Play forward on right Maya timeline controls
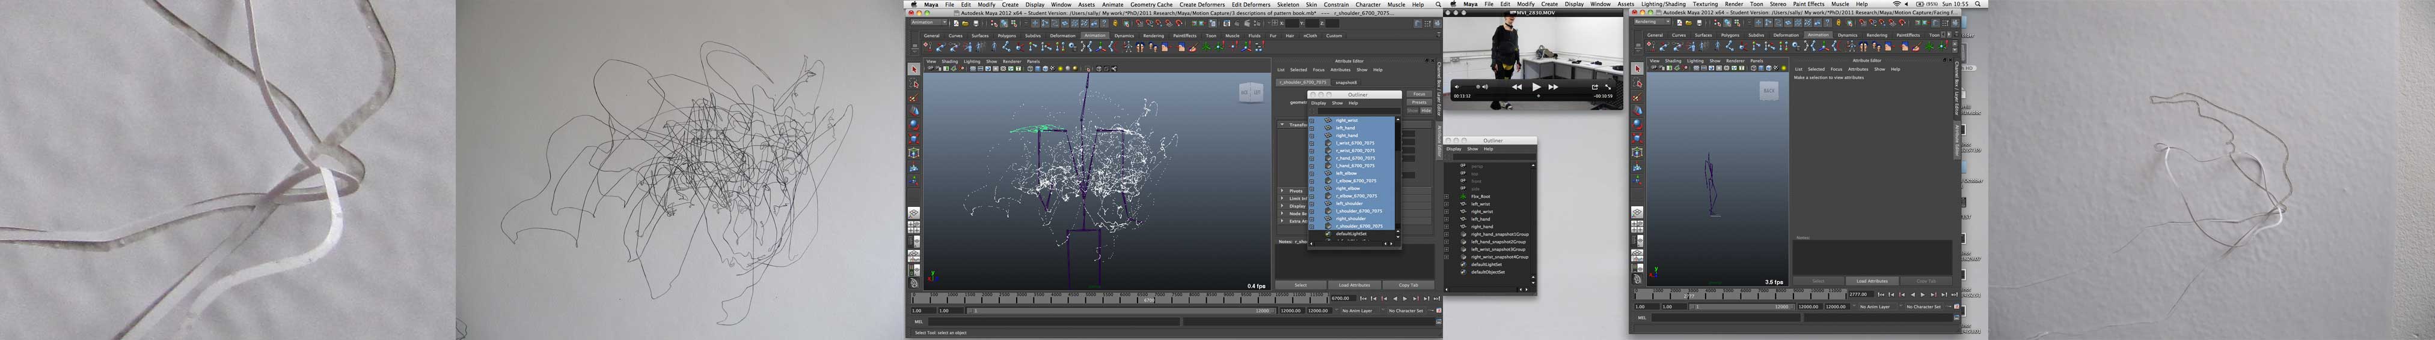 click(x=1925, y=295)
